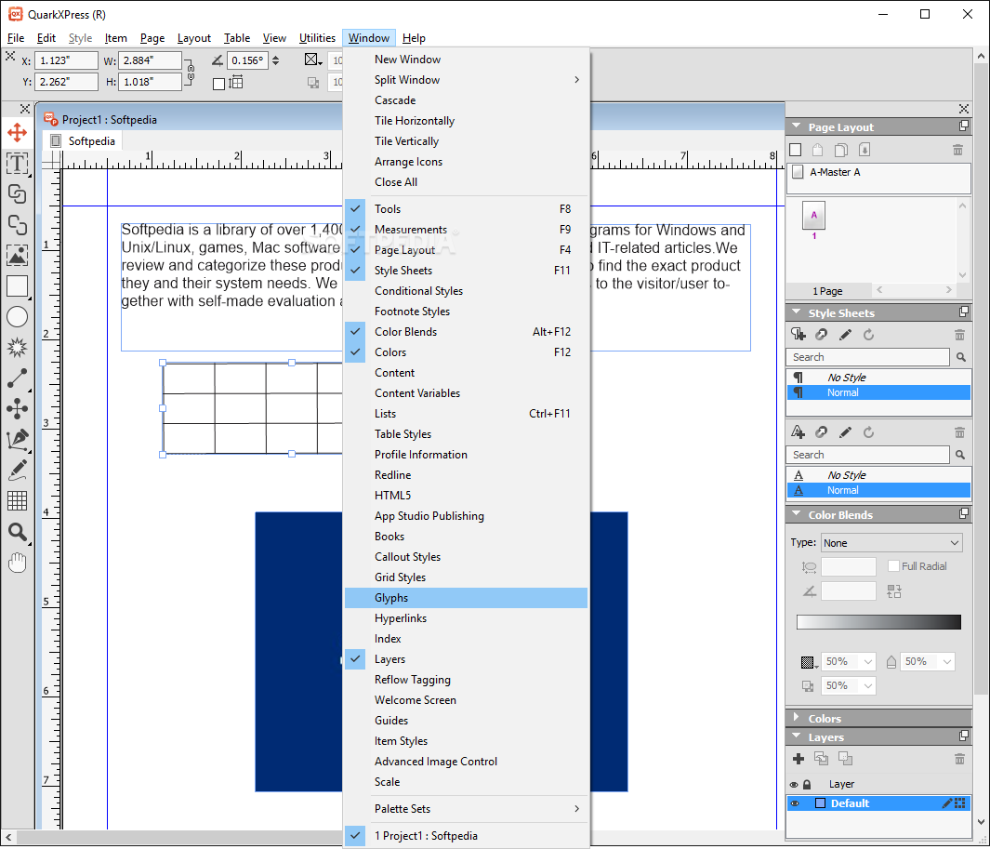Choose Welcome Screen from Window menu
Viewport: 990px width, 849px height.
pyautogui.click(x=466, y=700)
